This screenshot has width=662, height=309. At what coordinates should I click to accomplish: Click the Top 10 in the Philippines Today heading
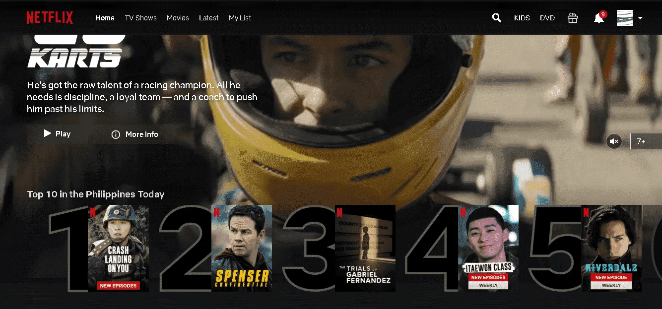pyautogui.click(x=96, y=194)
